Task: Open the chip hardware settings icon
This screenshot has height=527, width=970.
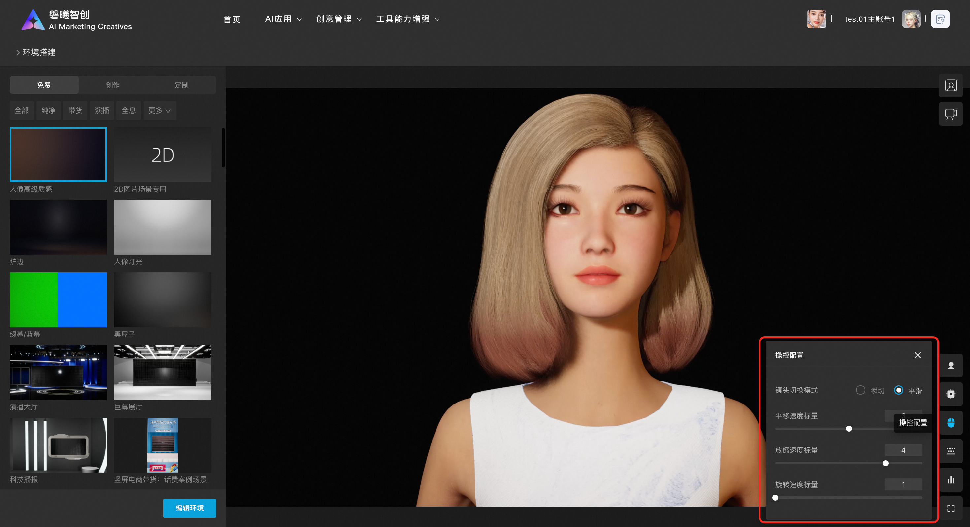Action: 951,394
